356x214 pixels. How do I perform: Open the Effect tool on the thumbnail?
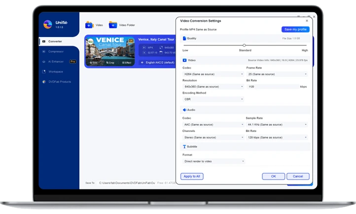tap(126, 63)
